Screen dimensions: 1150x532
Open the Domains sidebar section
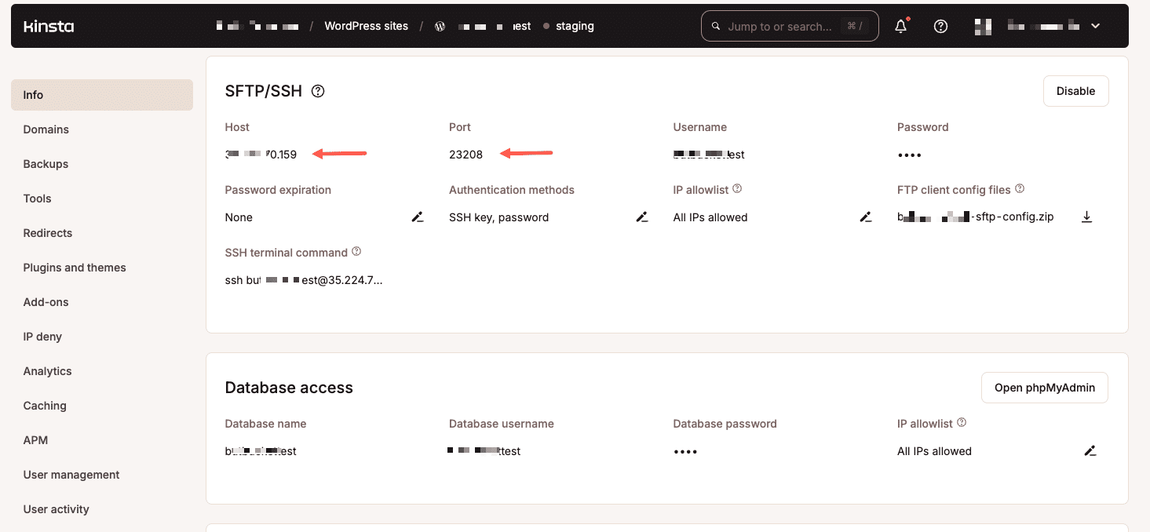[46, 129]
